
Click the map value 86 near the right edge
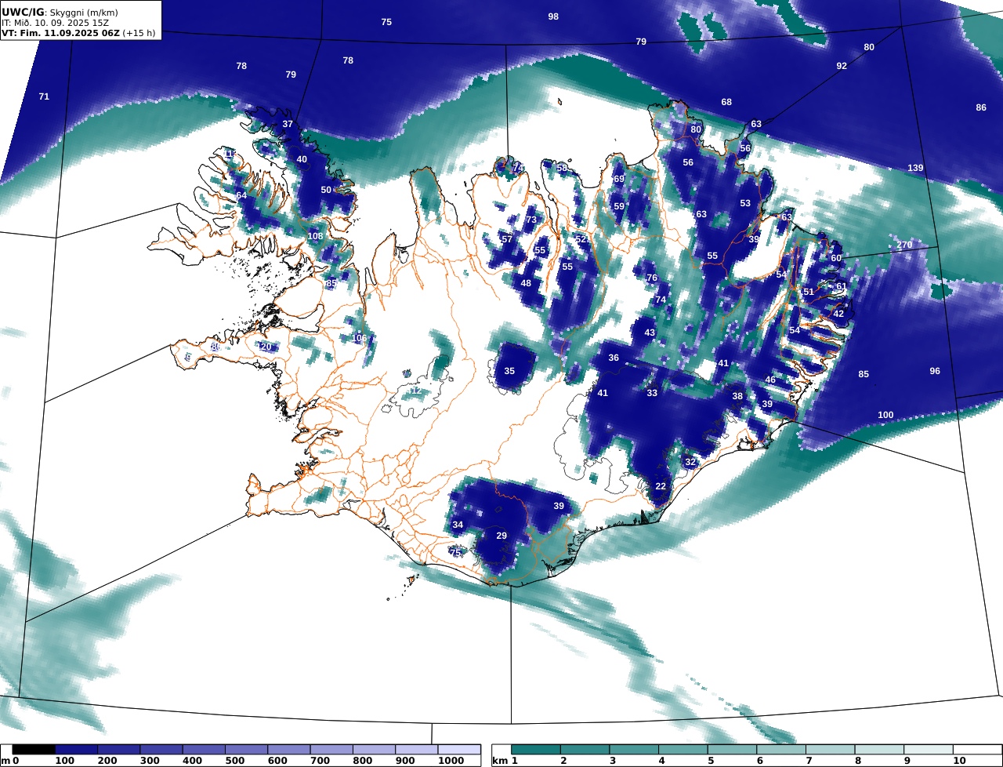981,107
